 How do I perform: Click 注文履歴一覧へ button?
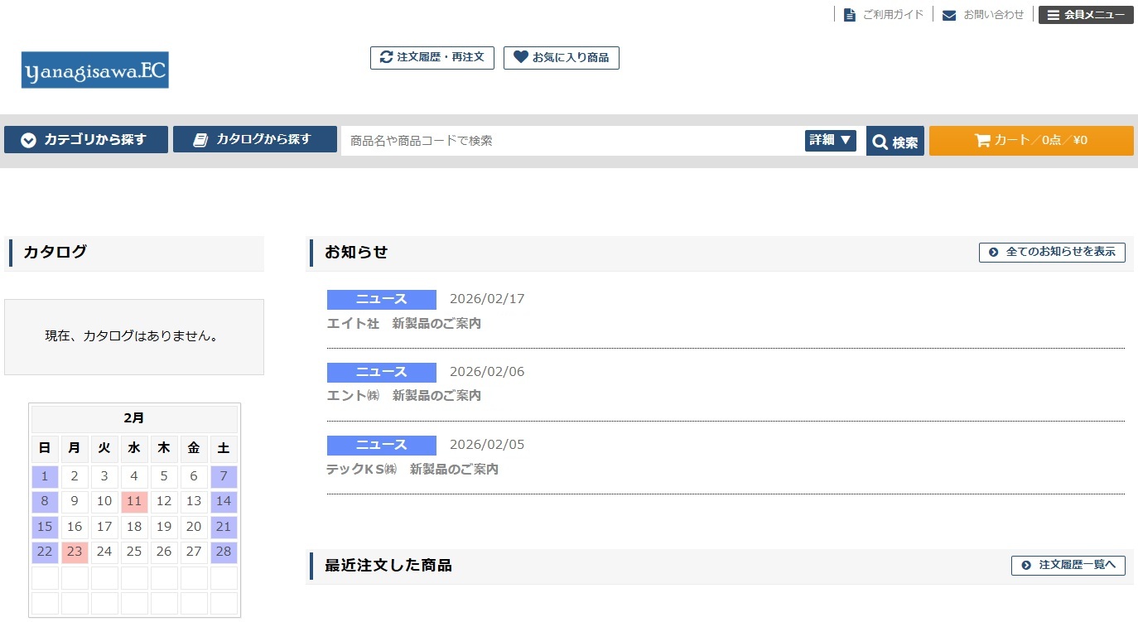coord(1068,566)
